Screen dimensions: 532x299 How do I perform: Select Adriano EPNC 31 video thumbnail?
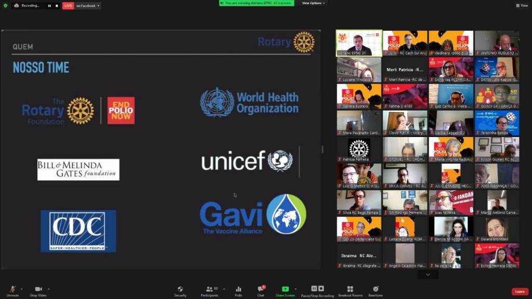click(x=359, y=43)
